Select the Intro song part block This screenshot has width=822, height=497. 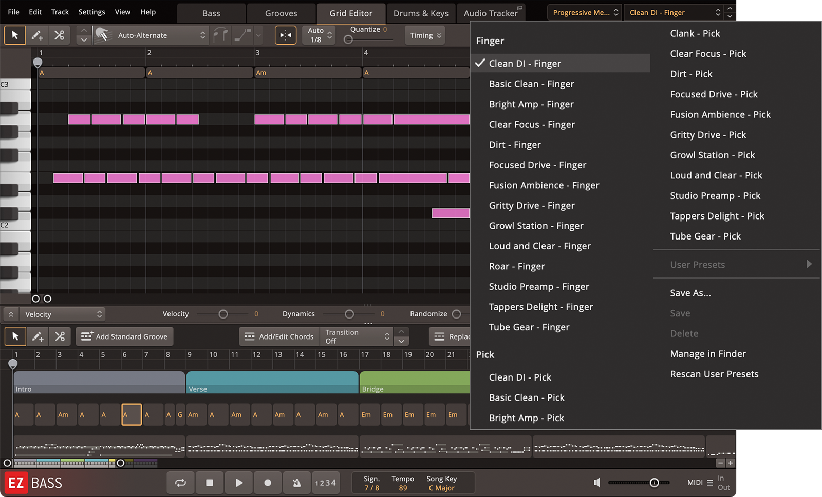99,383
